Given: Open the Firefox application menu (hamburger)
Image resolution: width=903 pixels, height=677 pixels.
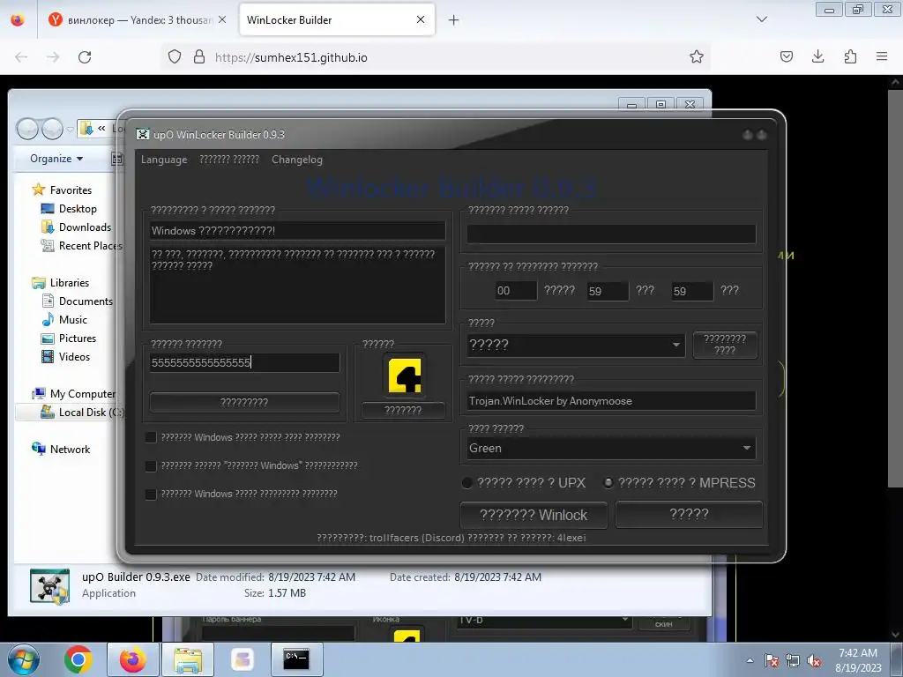Looking at the screenshot, I should point(881,56).
